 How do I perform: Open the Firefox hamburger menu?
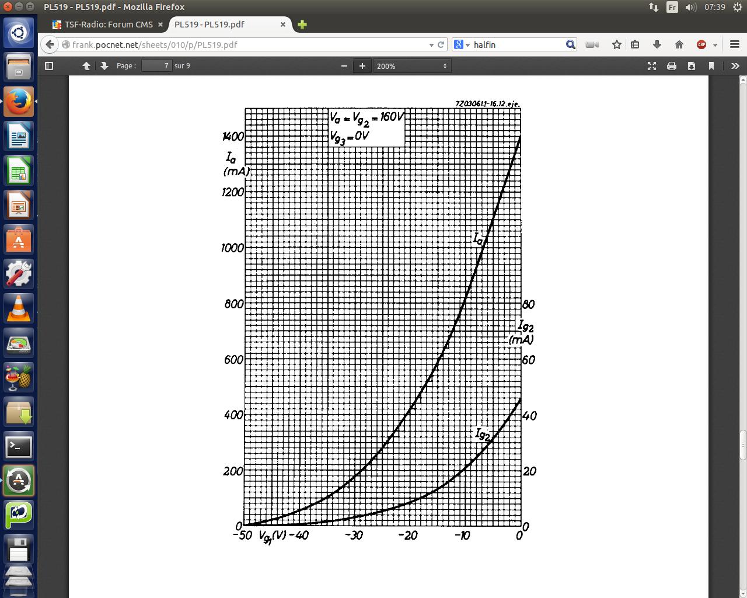[735, 44]
